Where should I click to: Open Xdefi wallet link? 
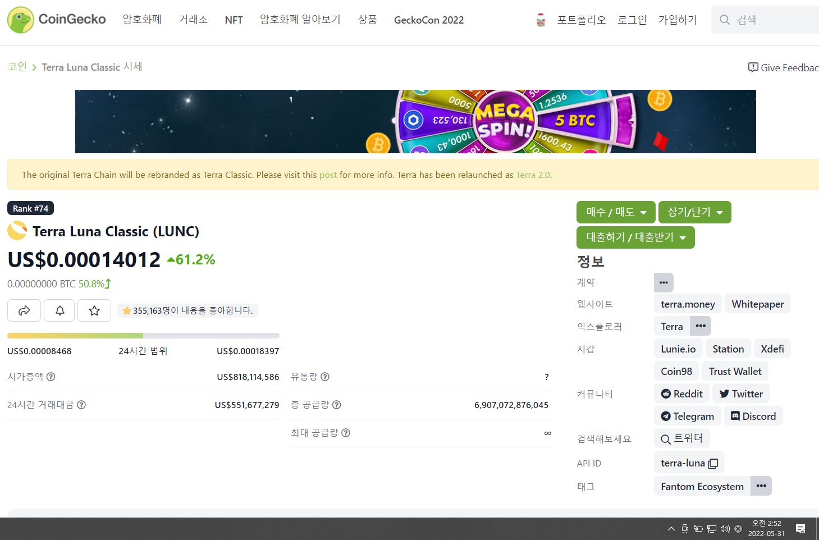772,349
